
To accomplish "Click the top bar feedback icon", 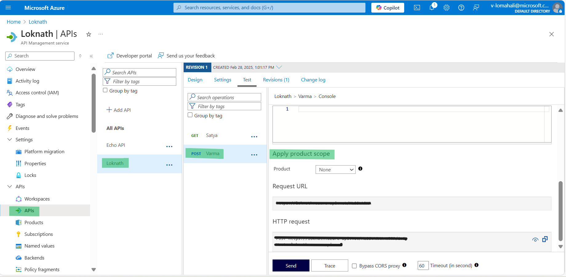I will click(x=476, y=8).
